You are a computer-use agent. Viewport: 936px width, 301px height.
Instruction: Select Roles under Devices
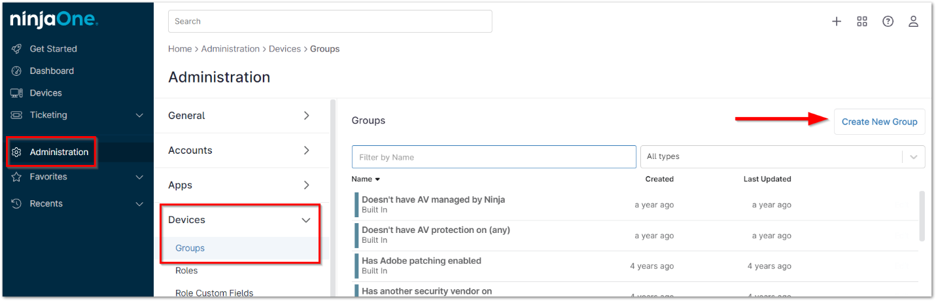click(x=186, y=270)
